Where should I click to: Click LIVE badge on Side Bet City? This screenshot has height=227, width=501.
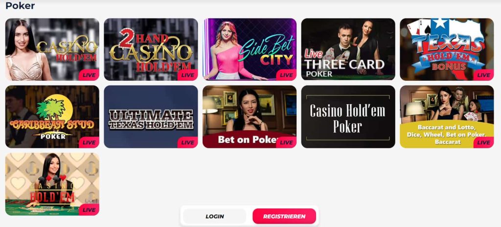click(x=286, y=75)
